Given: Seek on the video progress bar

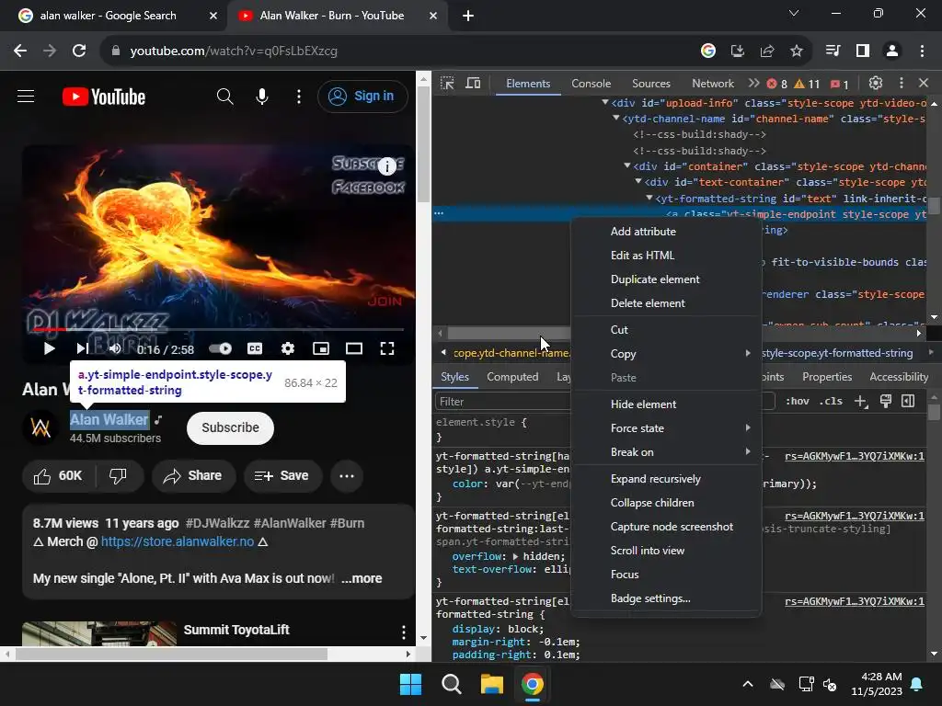Looking at the screenshot, I should [x=219, y=329].
